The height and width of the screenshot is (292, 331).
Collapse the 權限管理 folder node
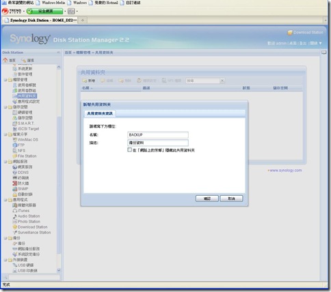click(5, 80)
